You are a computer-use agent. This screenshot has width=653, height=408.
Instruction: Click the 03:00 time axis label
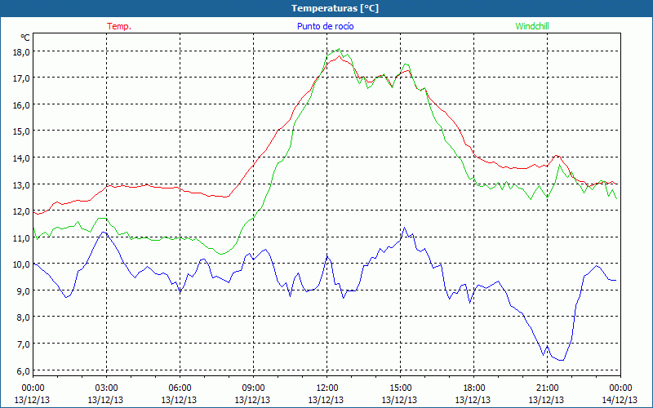click(106, 388)
